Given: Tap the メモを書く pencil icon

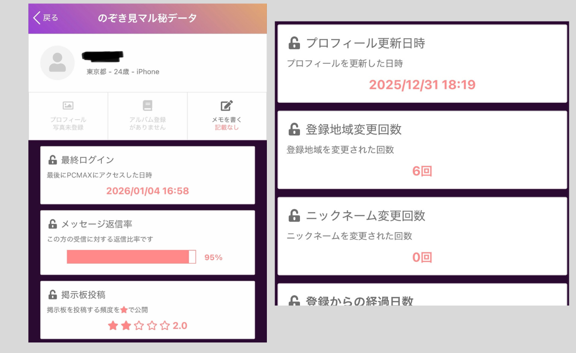Looking at the screenshot, I should click(227, 106).
